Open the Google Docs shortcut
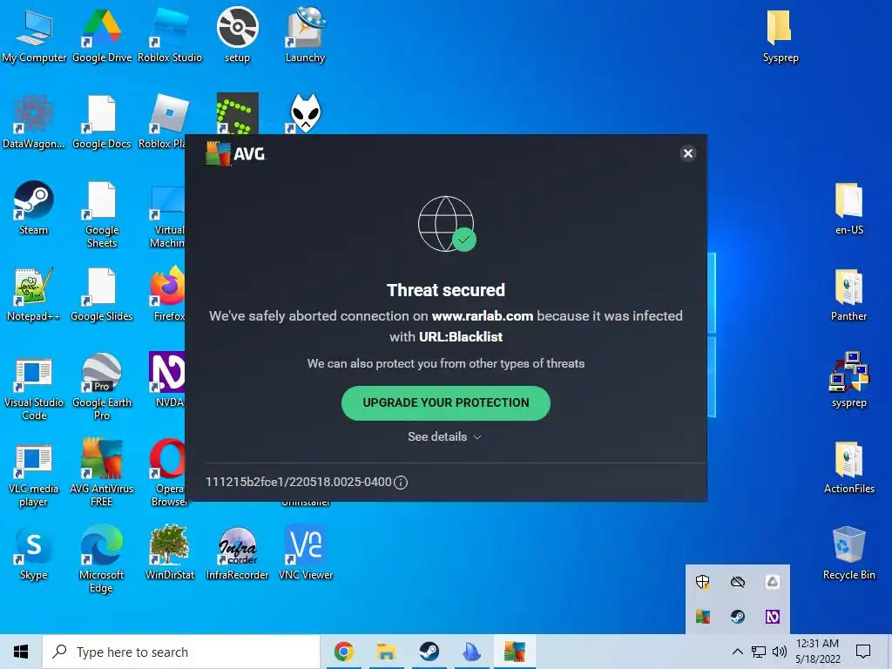Screen dimensions: 892x669 point(102,122)
